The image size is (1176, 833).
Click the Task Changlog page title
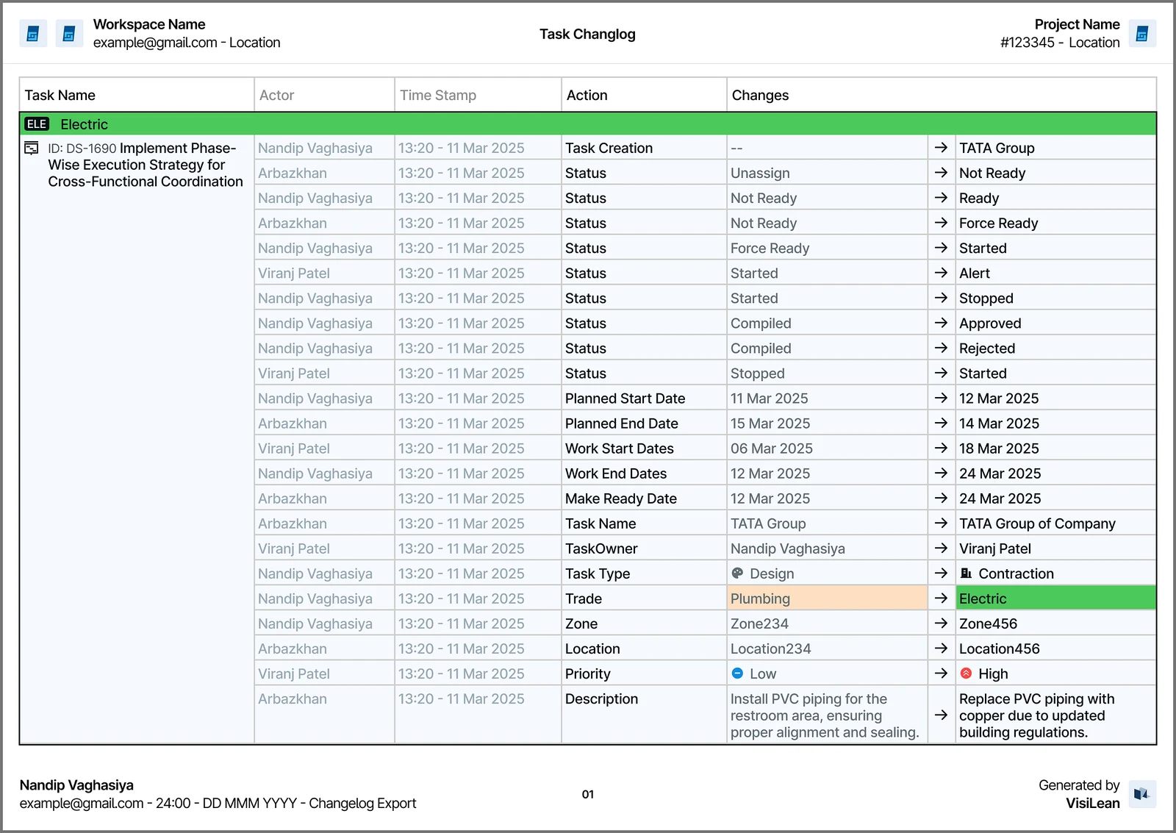pyautogui.click(x=587, y=34)
